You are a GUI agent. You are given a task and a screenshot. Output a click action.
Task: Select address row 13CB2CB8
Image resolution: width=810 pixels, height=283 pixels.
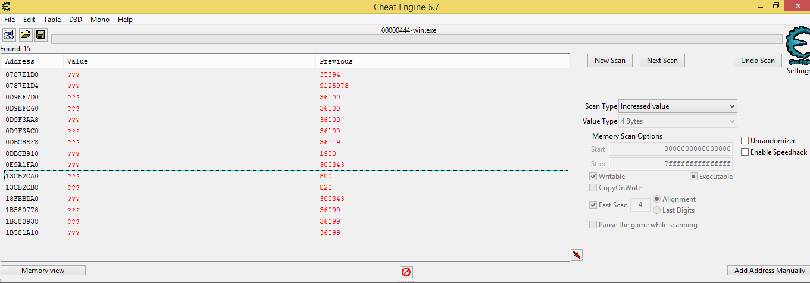[286, 188]
